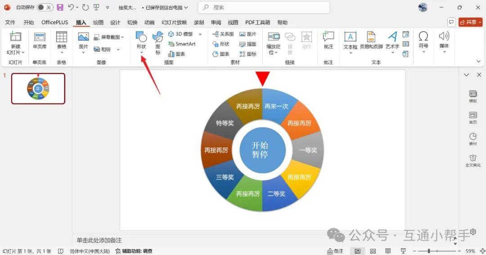Click the 搜索 search box
The width and height of the screenshot is (486, 255).
click(264, 7)
